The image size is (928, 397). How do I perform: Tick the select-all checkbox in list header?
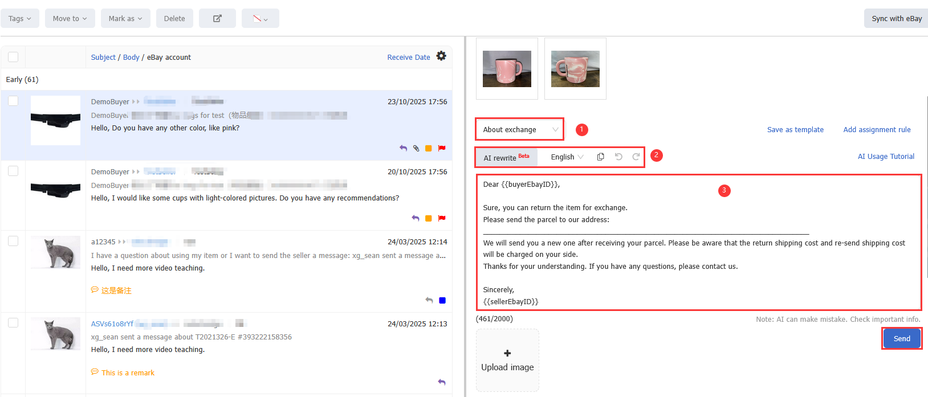click(x=13, y=57)
